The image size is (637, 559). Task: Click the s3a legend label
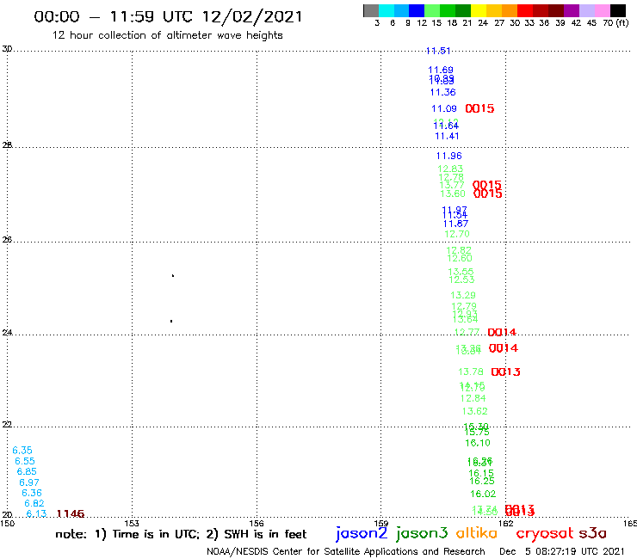[592, 533]
